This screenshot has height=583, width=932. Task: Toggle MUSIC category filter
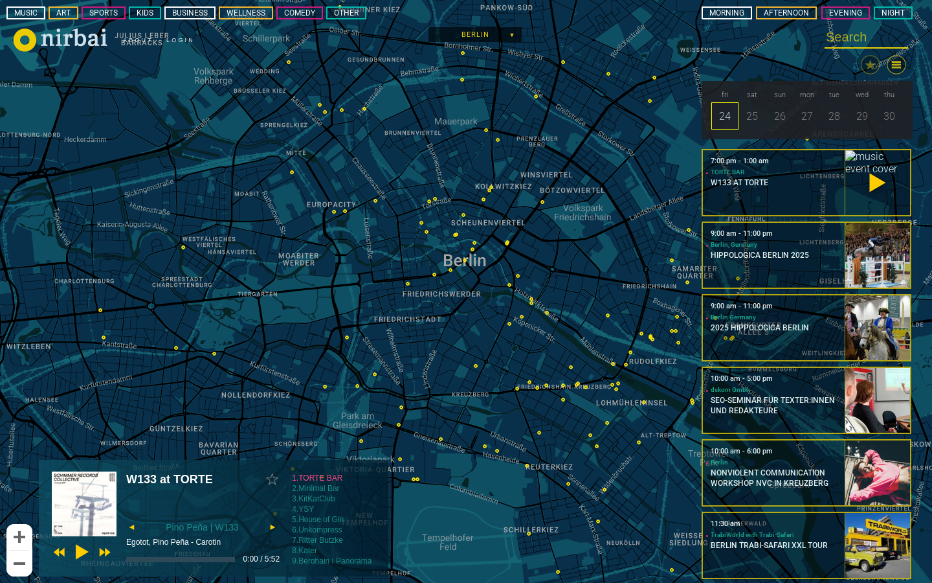pyautogui.click(x=26, y=13)
